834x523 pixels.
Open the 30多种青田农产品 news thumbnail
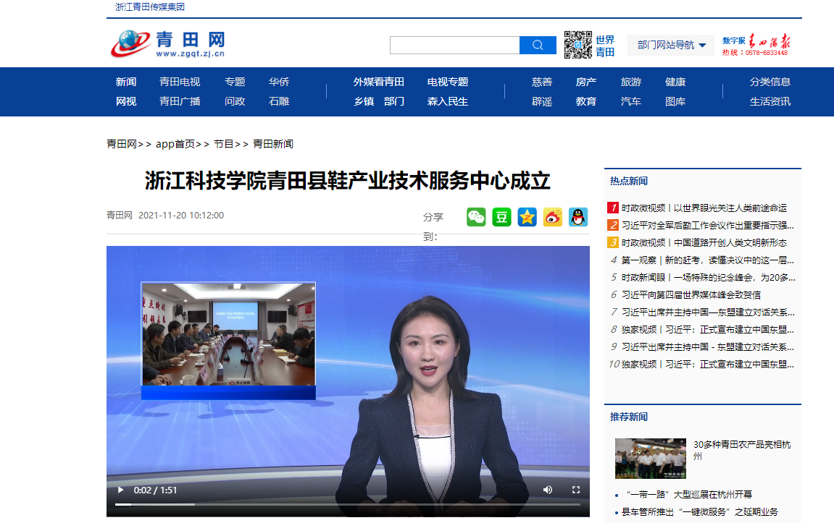[x=650, y=459]
